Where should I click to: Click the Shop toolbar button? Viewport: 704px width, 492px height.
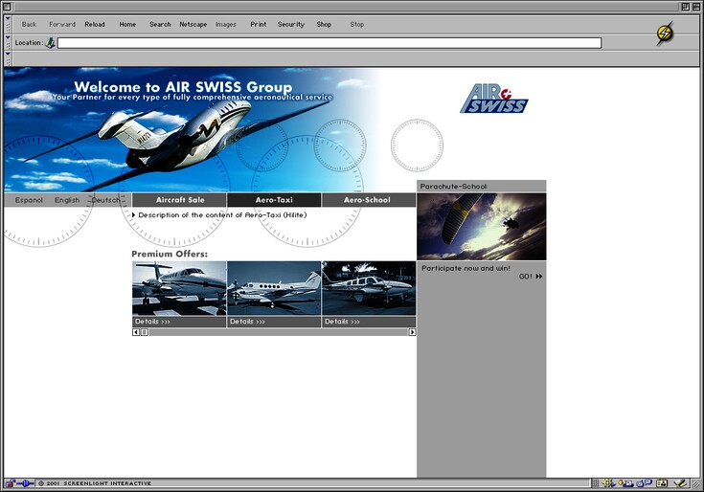pos(324,24)
